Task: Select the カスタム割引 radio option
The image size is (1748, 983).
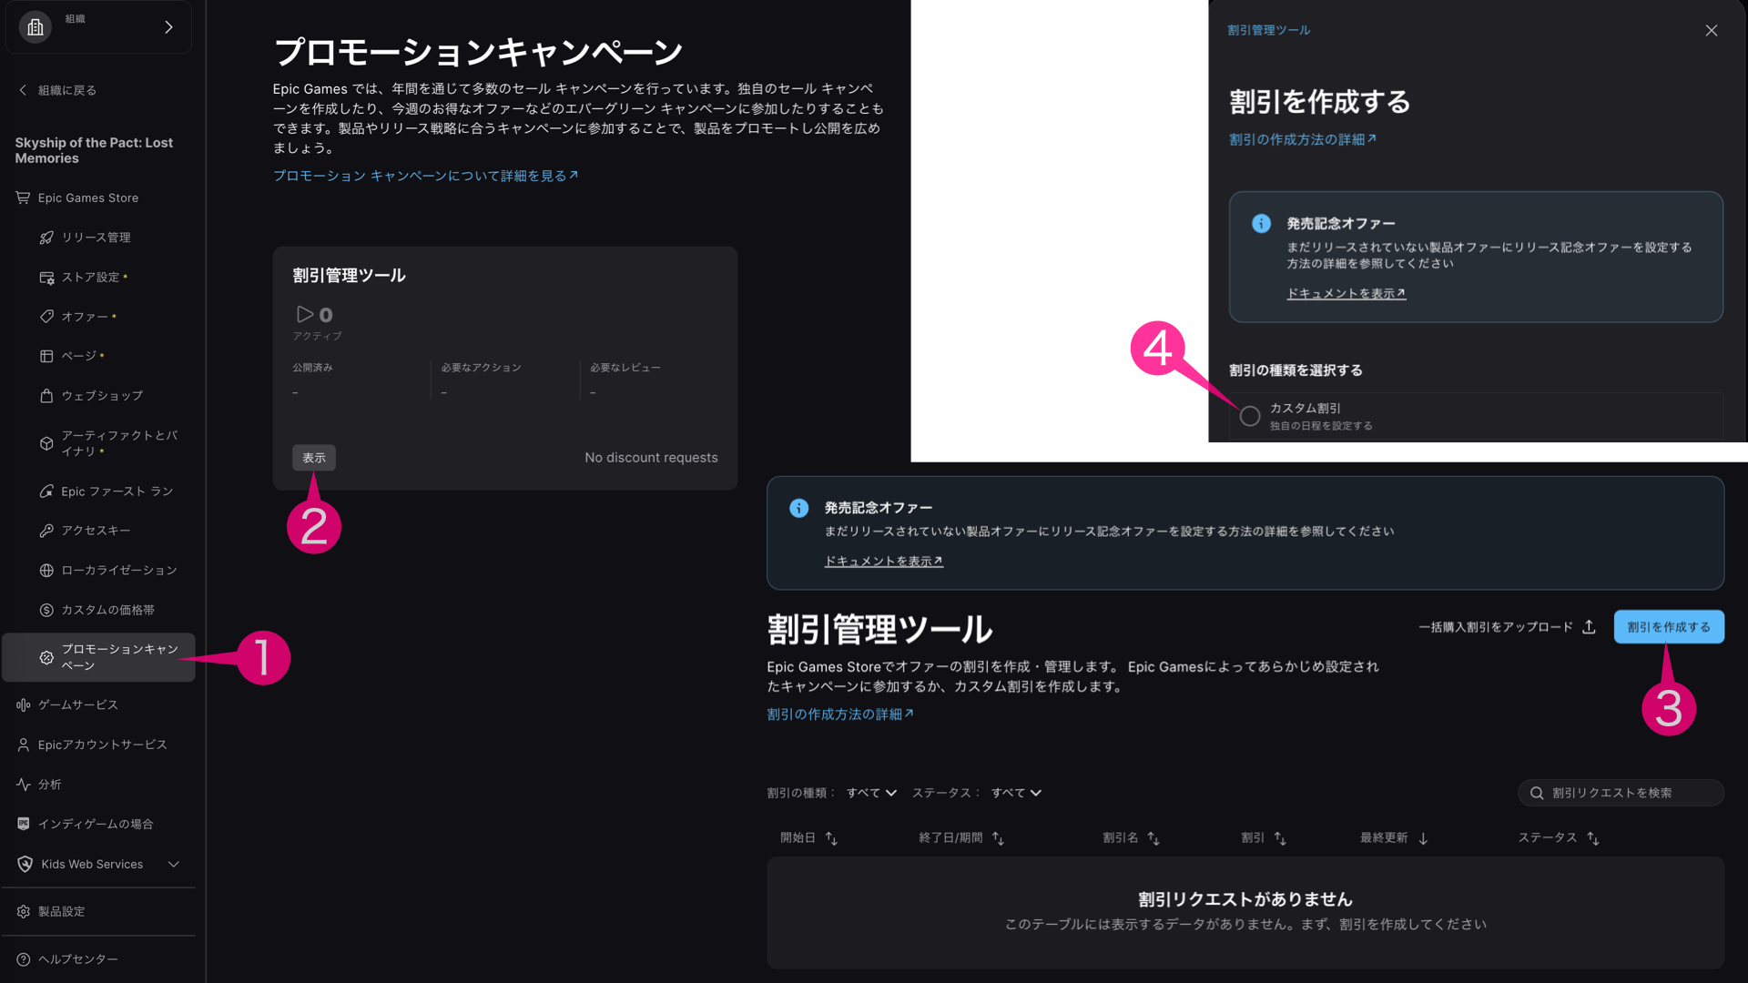Action: (x=1250, y=416)
